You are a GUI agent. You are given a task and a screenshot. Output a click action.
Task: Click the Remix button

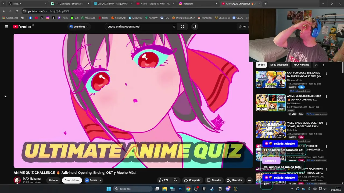point(91,180)
